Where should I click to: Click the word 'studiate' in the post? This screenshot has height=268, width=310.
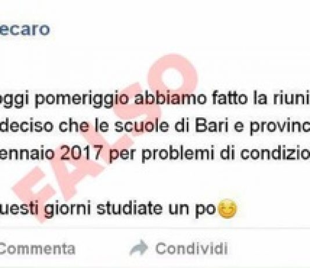tap(129, 208)
